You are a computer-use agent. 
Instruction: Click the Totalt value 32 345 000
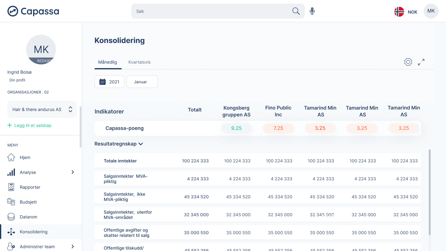196,215
